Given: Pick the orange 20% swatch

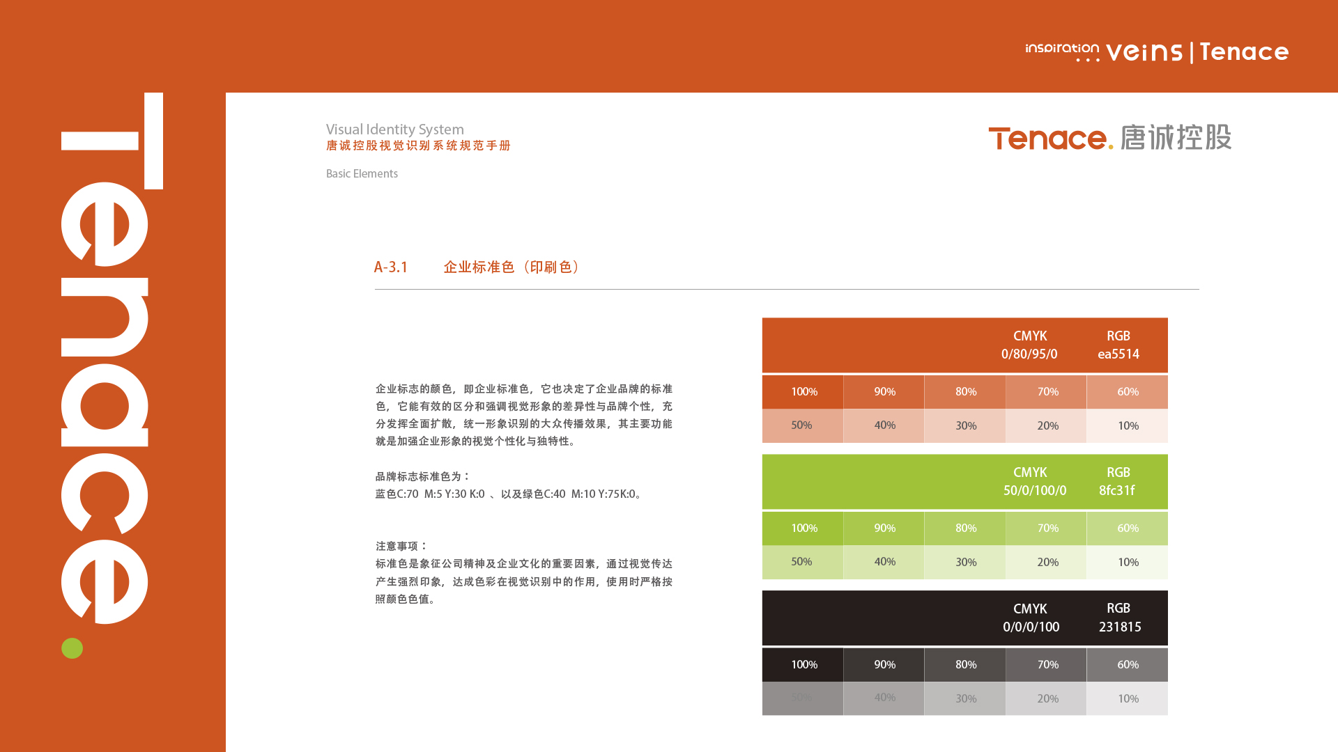Looking at the screenshot, I should [1046, 425].
